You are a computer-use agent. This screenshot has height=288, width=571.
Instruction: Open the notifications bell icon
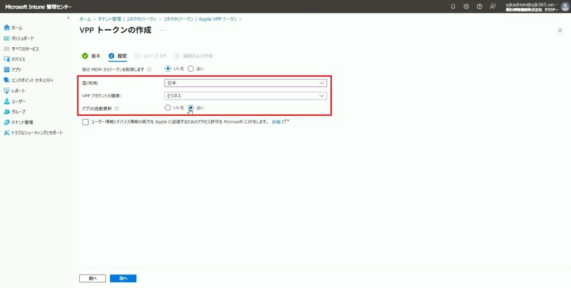coord(453,7)
